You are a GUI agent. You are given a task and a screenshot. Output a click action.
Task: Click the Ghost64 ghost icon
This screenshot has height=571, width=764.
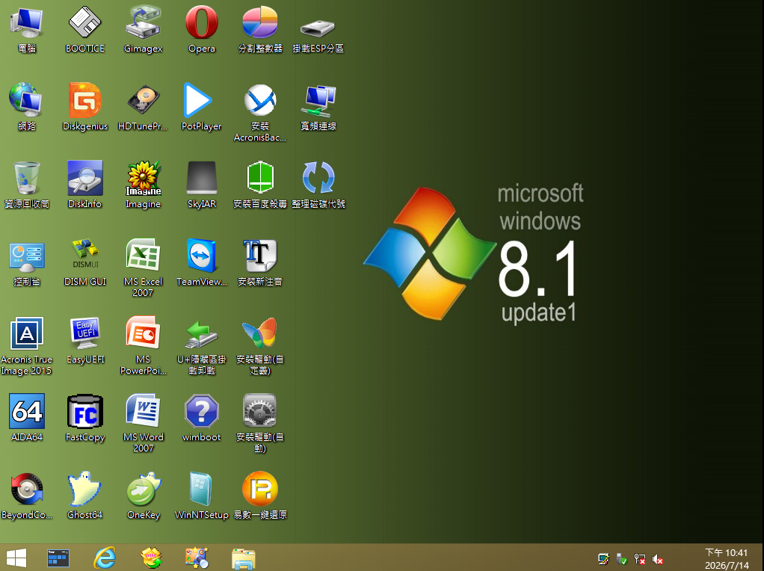(x=84, y=496)
